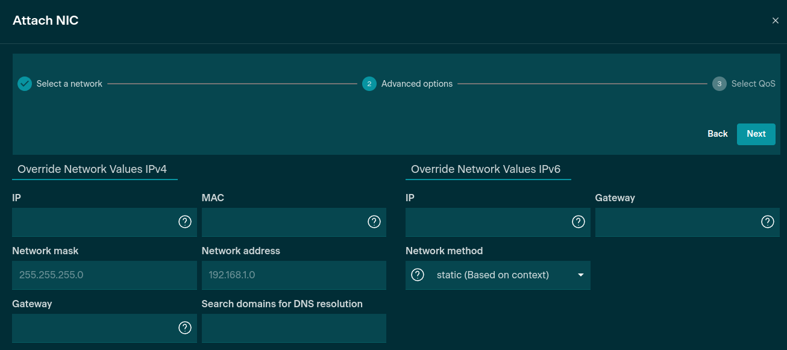Click help icon in IPv6 IP field
This screenshot has height=350, width=787.
point(578,222)
